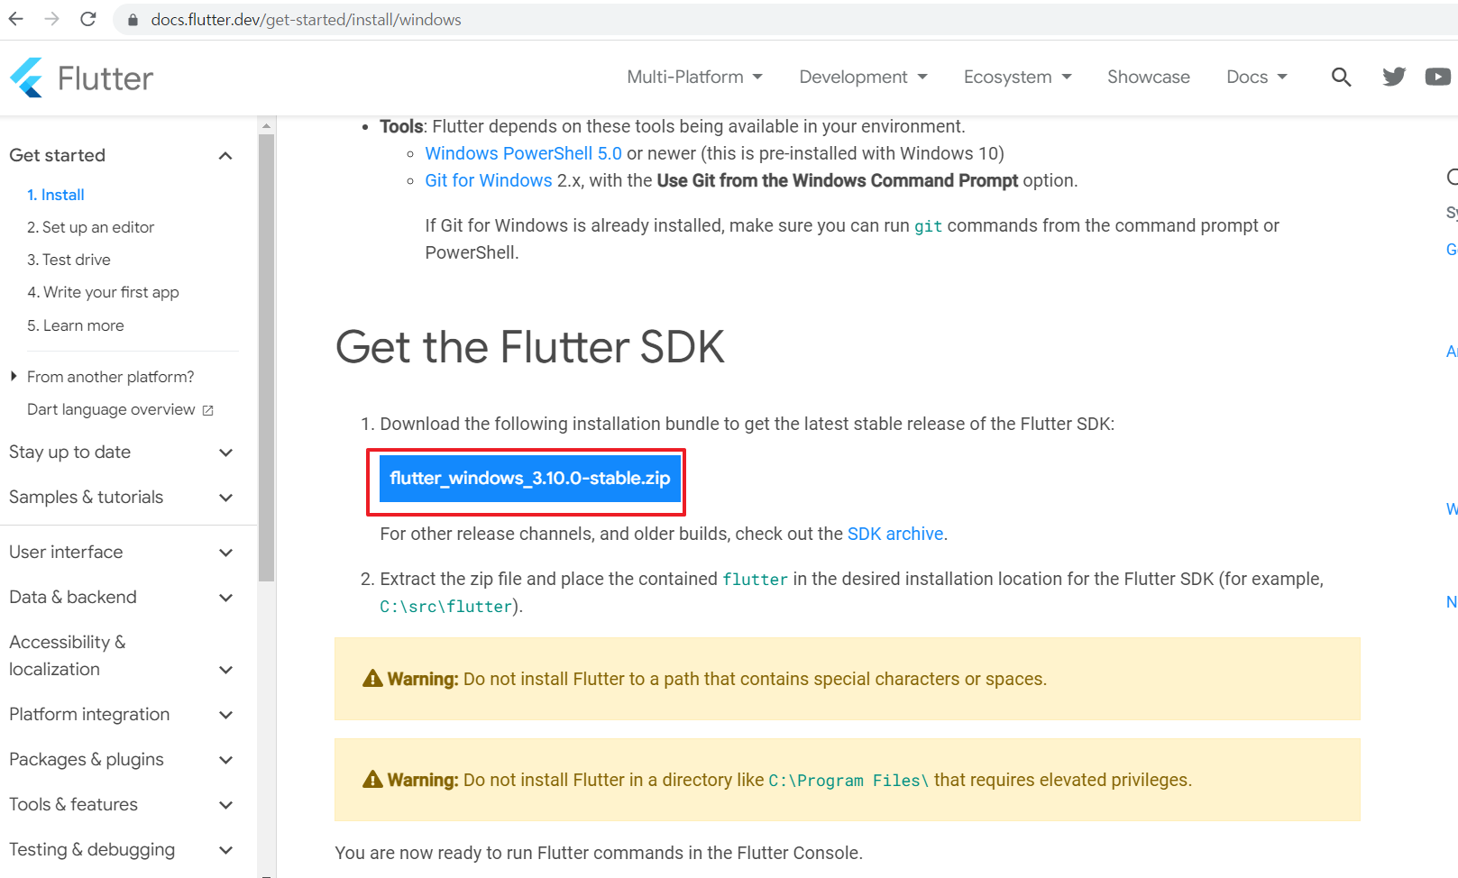Viewport: 1458px width, 878px height.
Task: Click the browser back arrow
Action: pyautogui.click(x=16, y=19)
